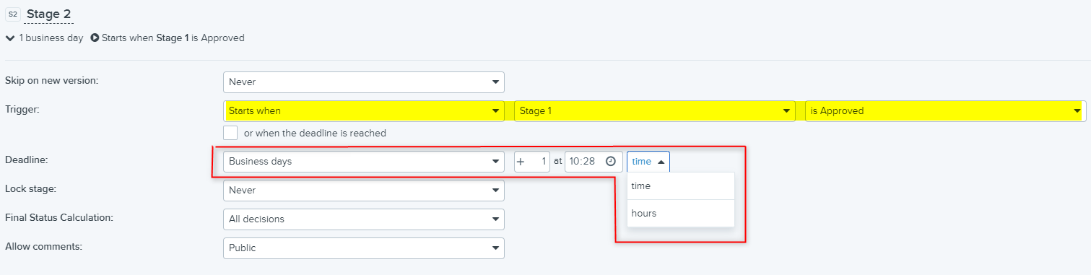Screen dimensions: 1091x275
Task: Open the 'Stage 1' trigger dropdown
Action: pos(654,111)
